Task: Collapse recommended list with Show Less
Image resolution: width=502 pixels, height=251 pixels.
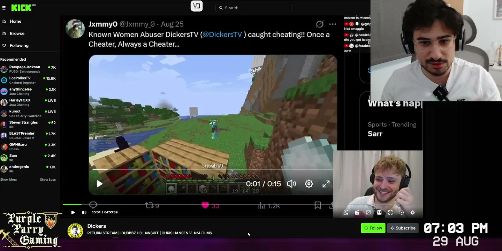Action: 48,180
